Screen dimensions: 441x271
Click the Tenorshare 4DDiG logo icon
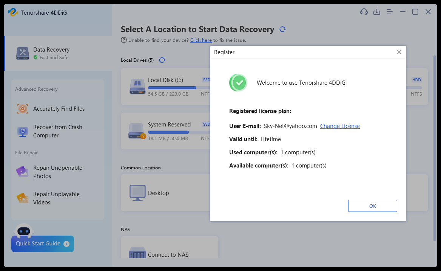[x=13, y=12]
